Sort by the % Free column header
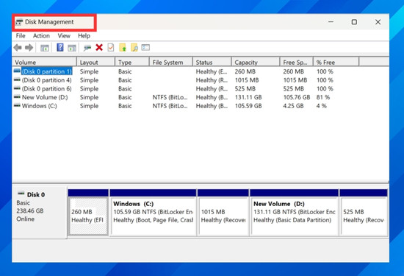 click(336, 63)
